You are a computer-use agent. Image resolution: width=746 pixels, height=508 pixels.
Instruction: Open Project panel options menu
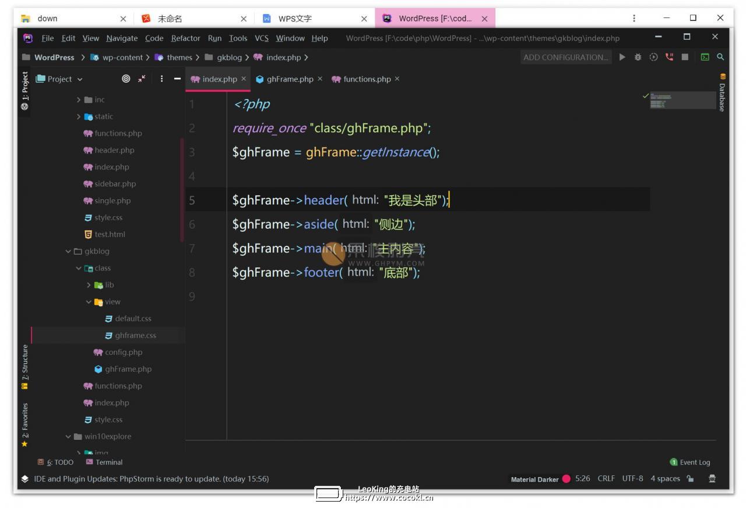pos(161,79)
